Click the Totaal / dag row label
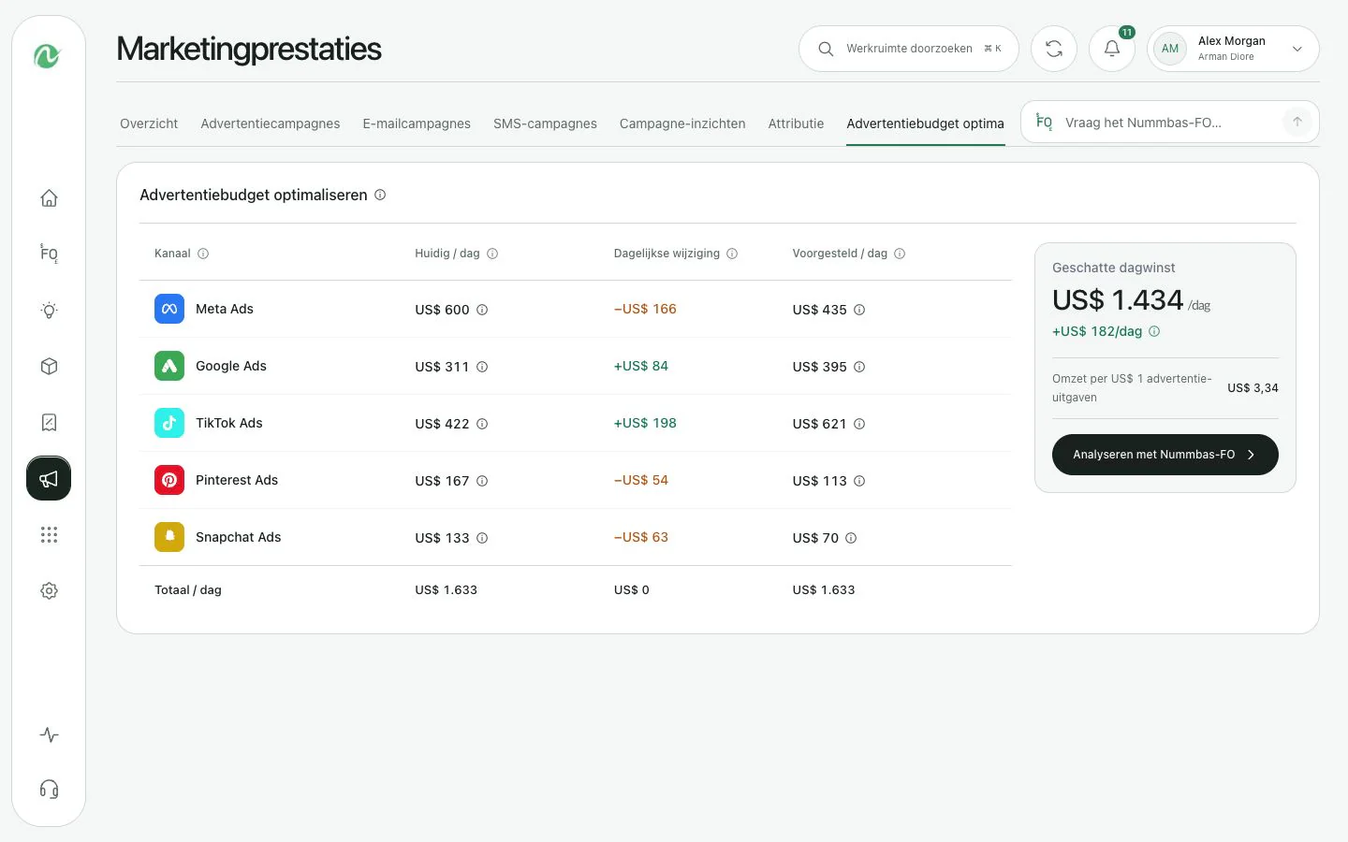 click(x=188, y=590)
